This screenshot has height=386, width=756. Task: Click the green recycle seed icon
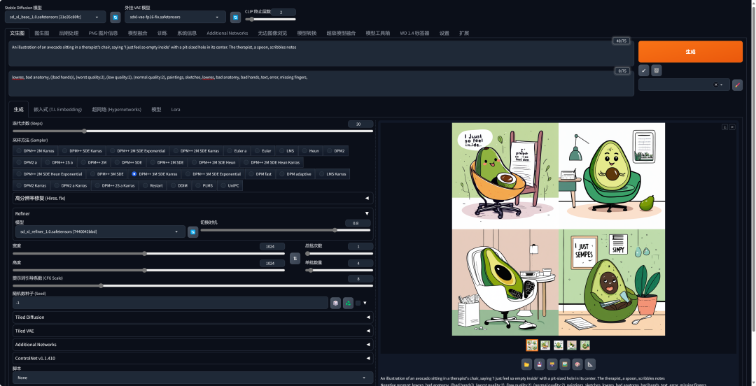tap(348, 303)
